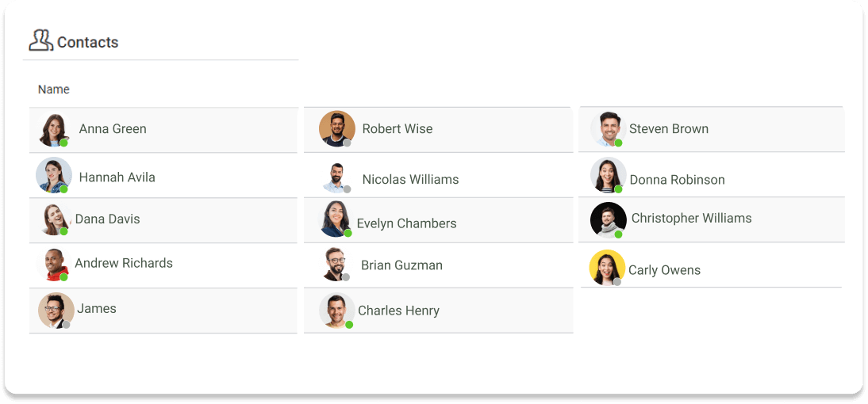
Task: Click the green status dot on Hannah Avila
Action: (63, 189)
